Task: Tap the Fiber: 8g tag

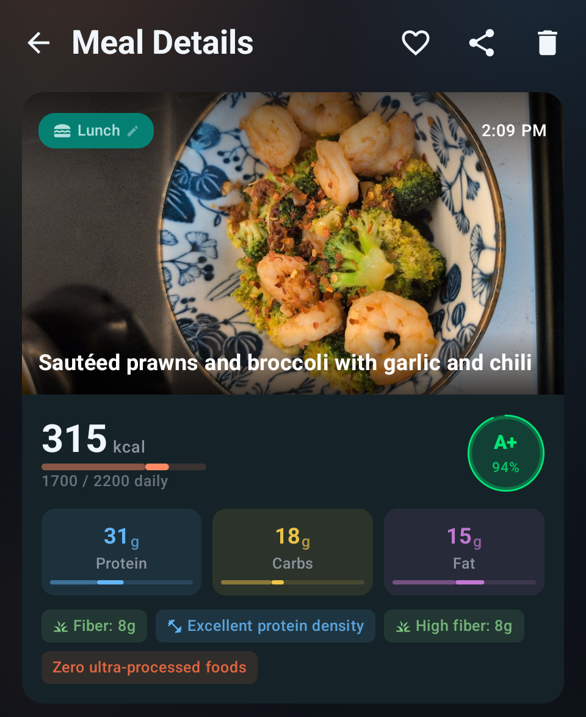Action: pos(94,626)
